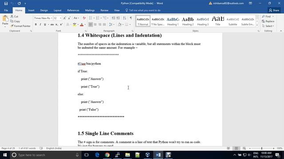Center the paragraph text
Viewport: 284px width, 159px height.
pos(95,24)
